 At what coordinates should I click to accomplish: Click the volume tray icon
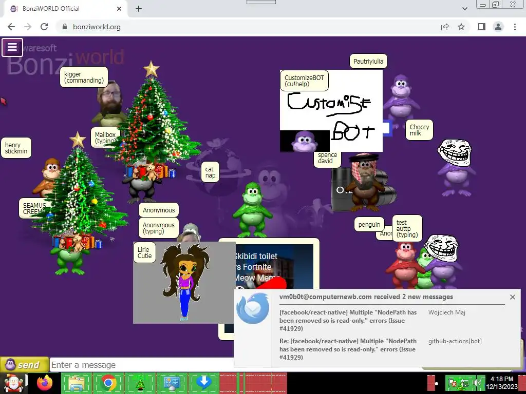tap(476, 383)
